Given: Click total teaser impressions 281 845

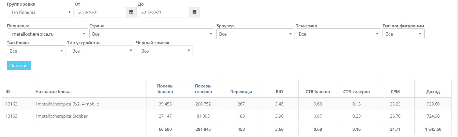Looking at the screenshot, I should (203, 129).
